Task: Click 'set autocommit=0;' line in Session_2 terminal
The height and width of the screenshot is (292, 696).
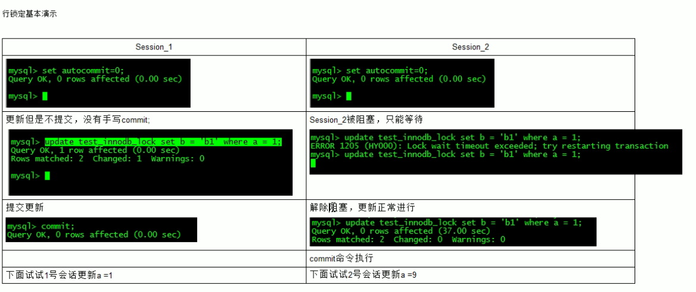Action: (x=370, y=70)
